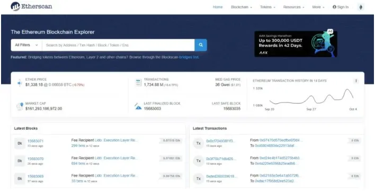Open Lido fee recipient for block 15683070
Screen dimensions: 375x194
117,158
